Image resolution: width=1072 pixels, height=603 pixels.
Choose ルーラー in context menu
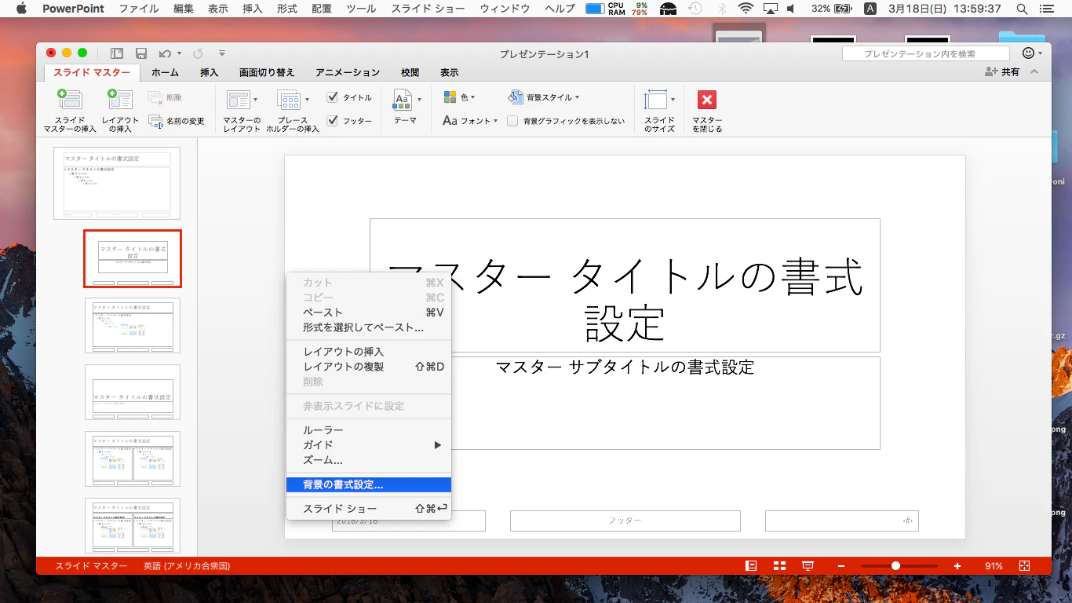tap(369, 430)
